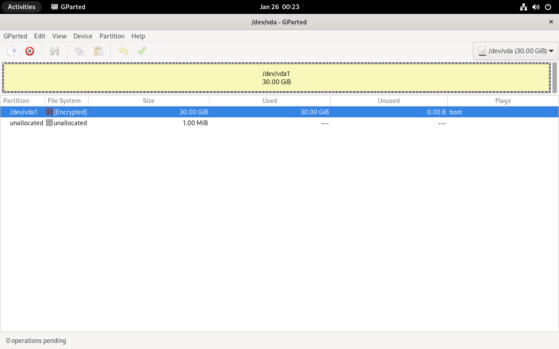The width and height of the screenshot is (559, 349).
Task: Click the Paste partition toolbar icon
Action: (x=99, y=51)
